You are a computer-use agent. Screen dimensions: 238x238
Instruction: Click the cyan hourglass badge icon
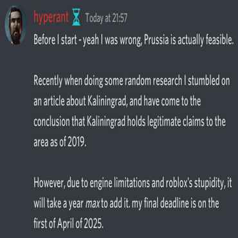tap(76, 17)
